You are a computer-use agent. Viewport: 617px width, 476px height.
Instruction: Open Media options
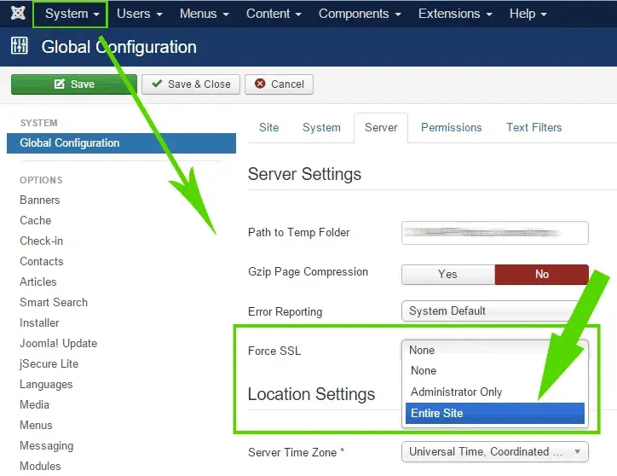pos(34,405)
